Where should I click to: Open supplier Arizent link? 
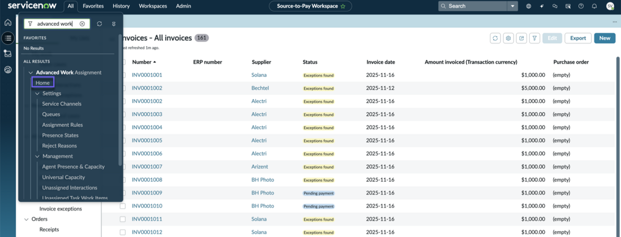(x=260, y=167)
